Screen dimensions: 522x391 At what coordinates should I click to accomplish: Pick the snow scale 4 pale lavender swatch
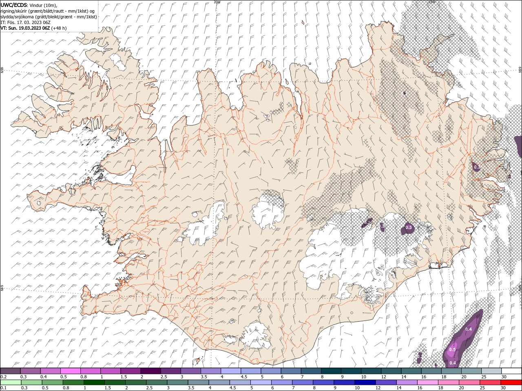coord(231,371)
